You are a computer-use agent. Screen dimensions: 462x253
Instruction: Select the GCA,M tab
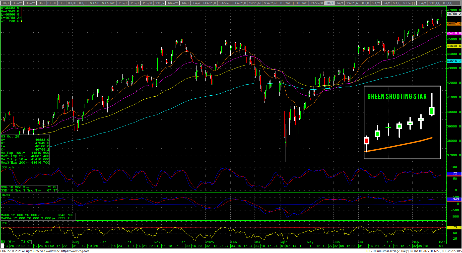click(x=421, y=3)
